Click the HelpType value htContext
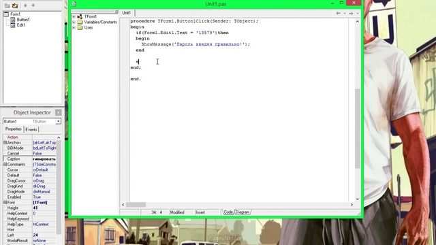This screenshot has width=436, height=245. tap(41, 224)
